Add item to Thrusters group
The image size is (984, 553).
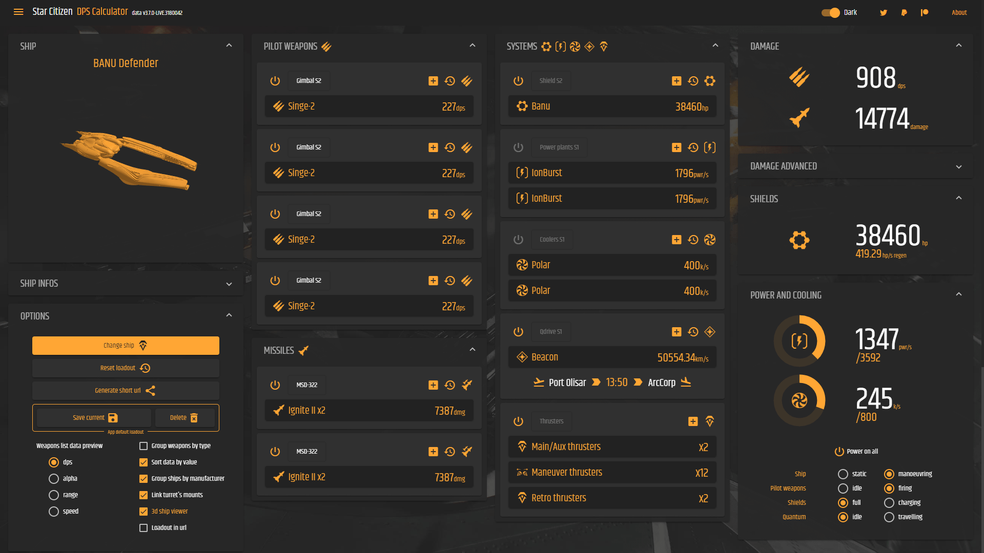click(693, 421)
